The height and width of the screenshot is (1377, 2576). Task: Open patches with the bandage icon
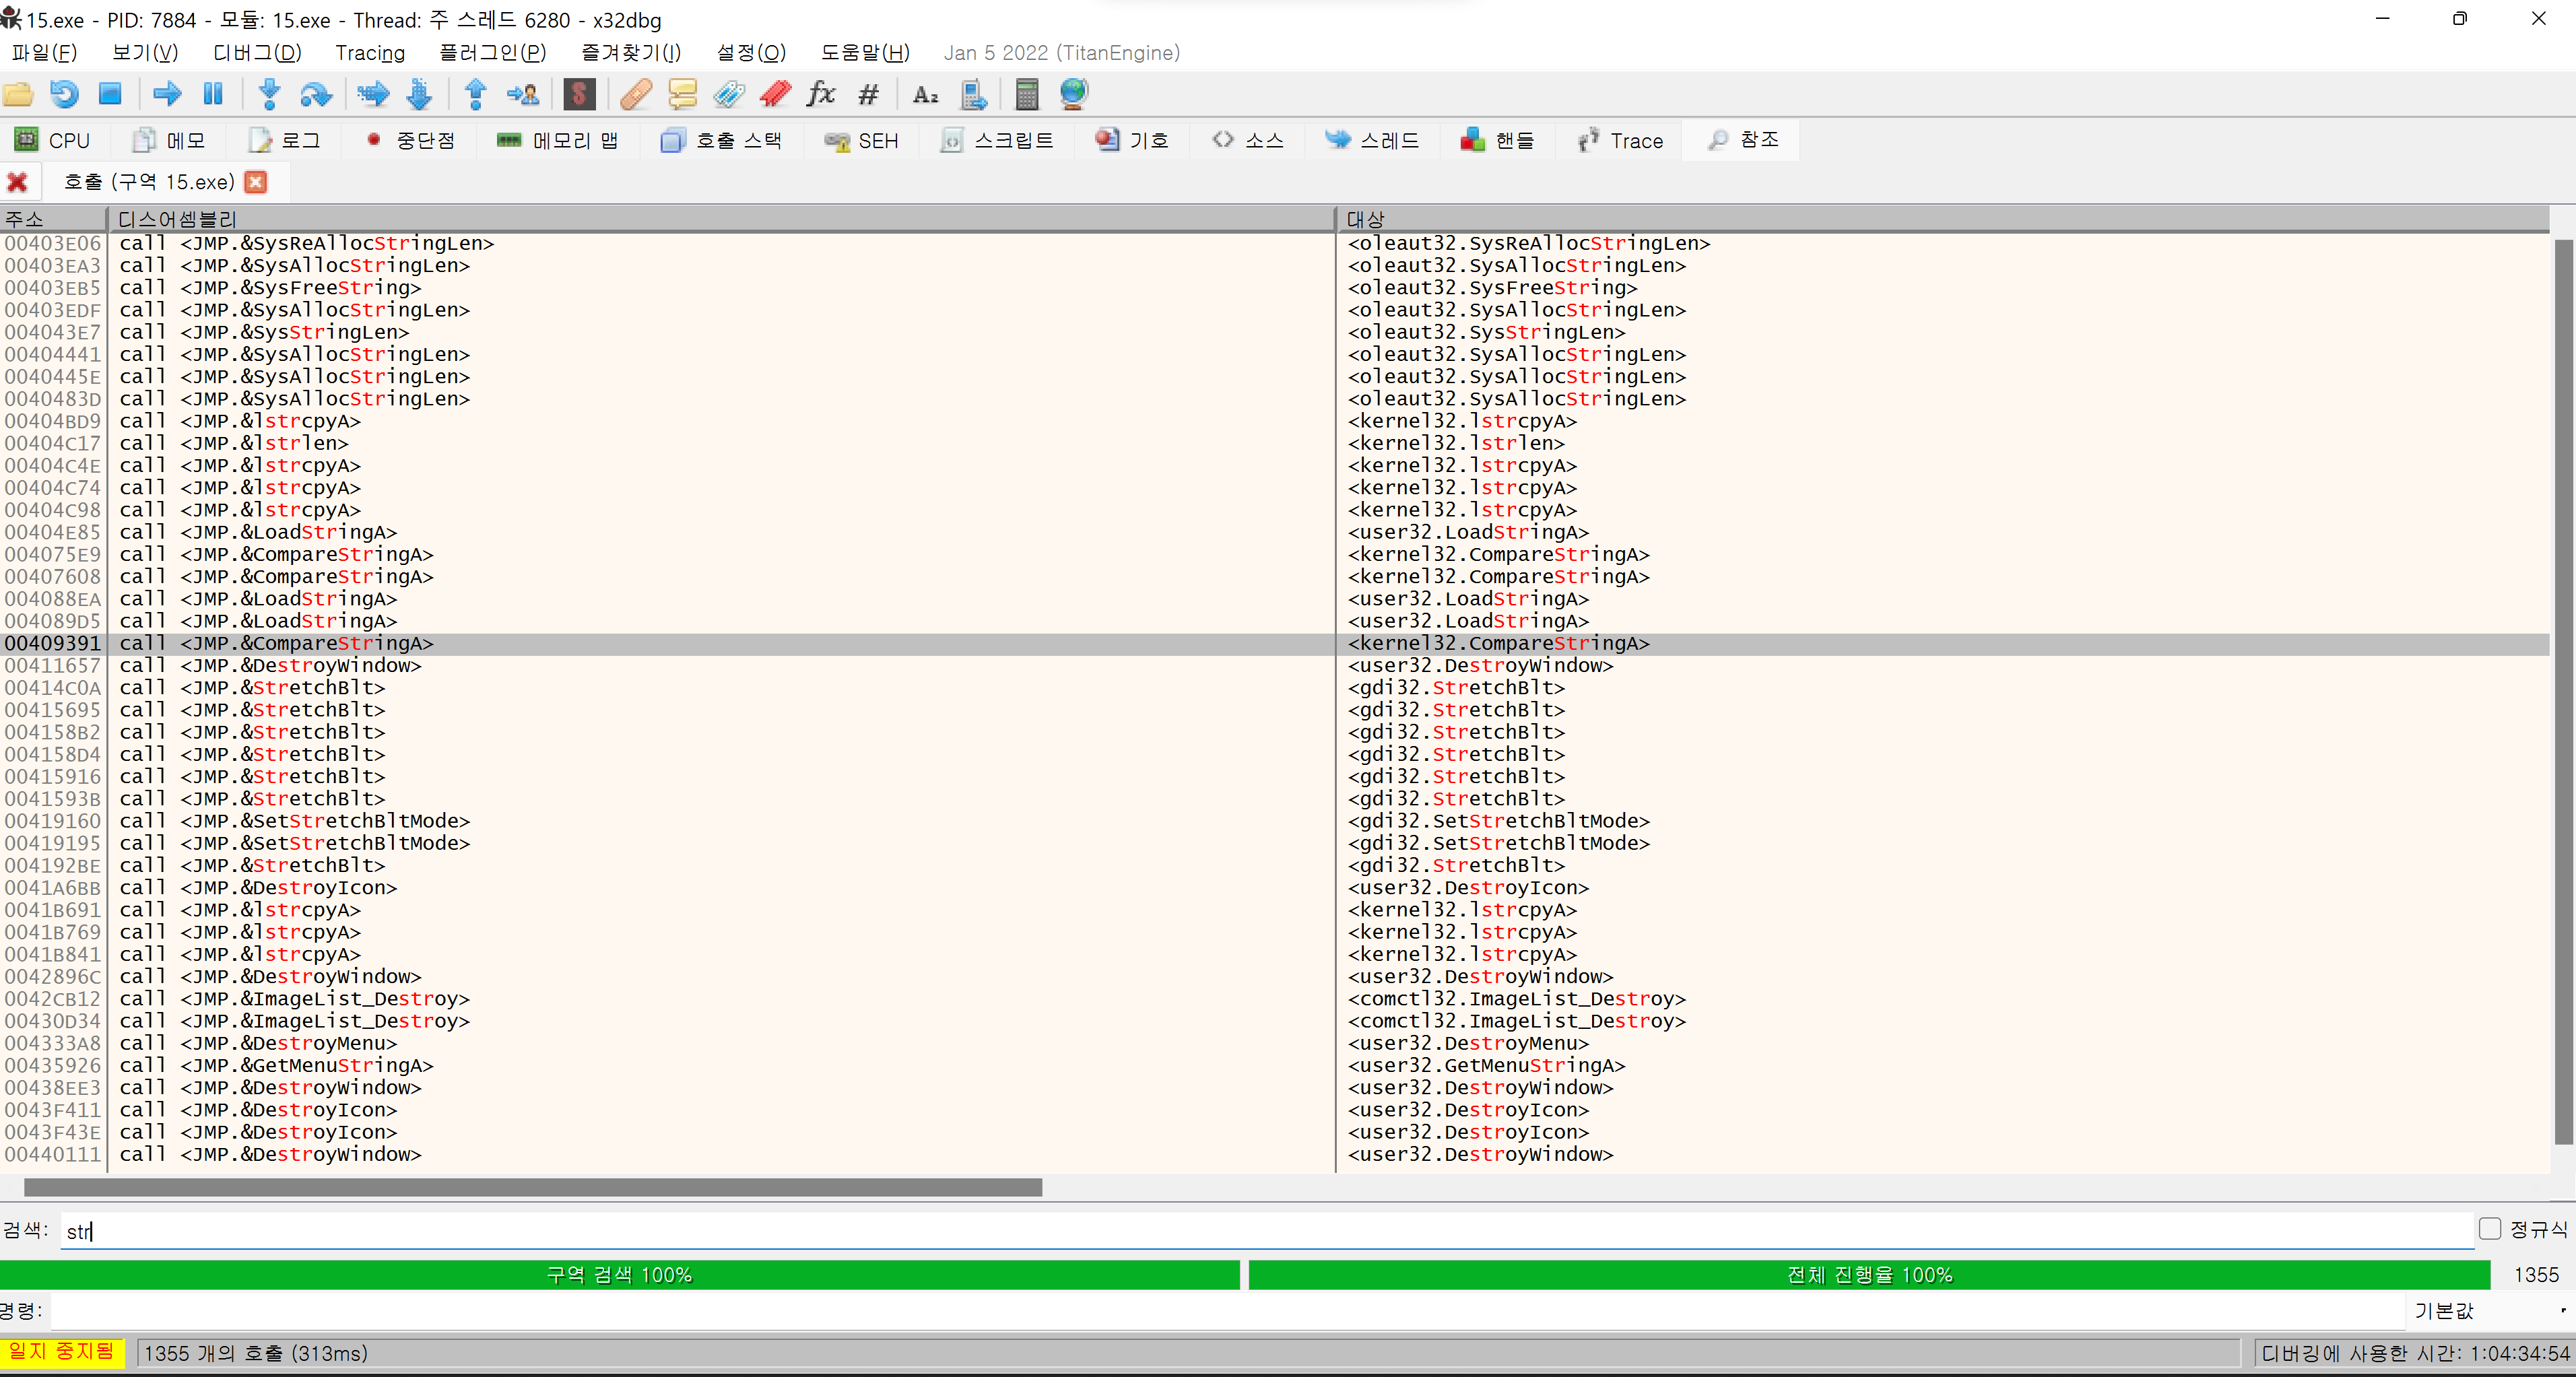click(x=636, y=95)
